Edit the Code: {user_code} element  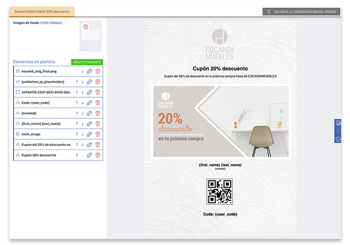(89, 103)
